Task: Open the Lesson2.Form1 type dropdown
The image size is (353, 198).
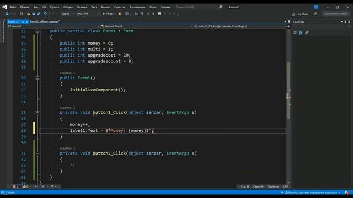Action: pos(147,26)
